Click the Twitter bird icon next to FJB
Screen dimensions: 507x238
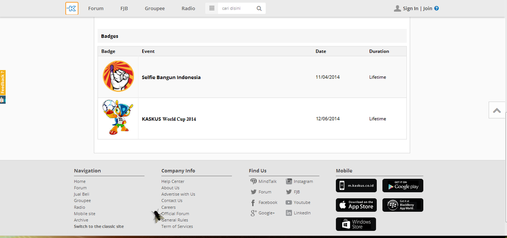(x=289, y=192)
